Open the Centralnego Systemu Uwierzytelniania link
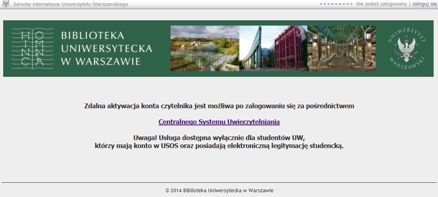The width and height of the screenshot is (438, 197). point(219,122)
